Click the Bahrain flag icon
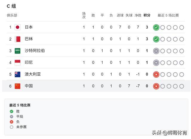The width and height of the screenshot is (191, 139). (x=18, y=39)
